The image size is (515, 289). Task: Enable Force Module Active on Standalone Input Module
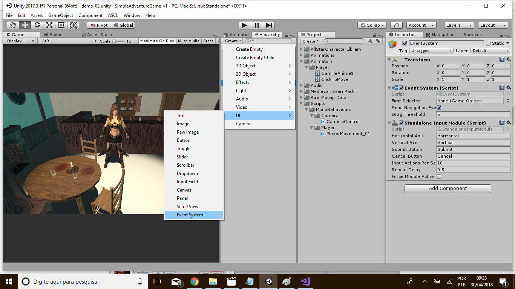coord(438,176)
